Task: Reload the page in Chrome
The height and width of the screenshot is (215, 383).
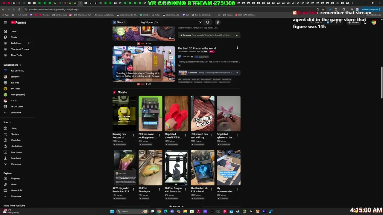Action: pos(14,9)
